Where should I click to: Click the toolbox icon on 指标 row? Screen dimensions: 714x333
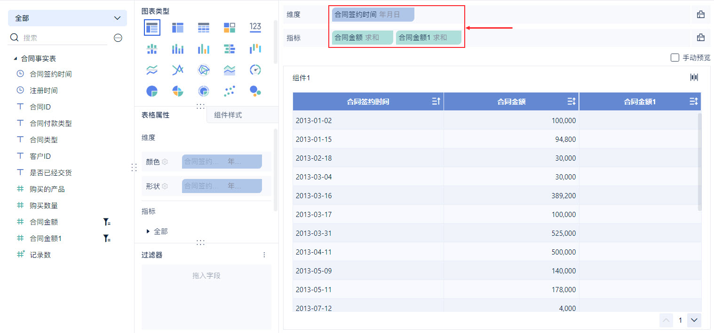click(x=701, y=38)
